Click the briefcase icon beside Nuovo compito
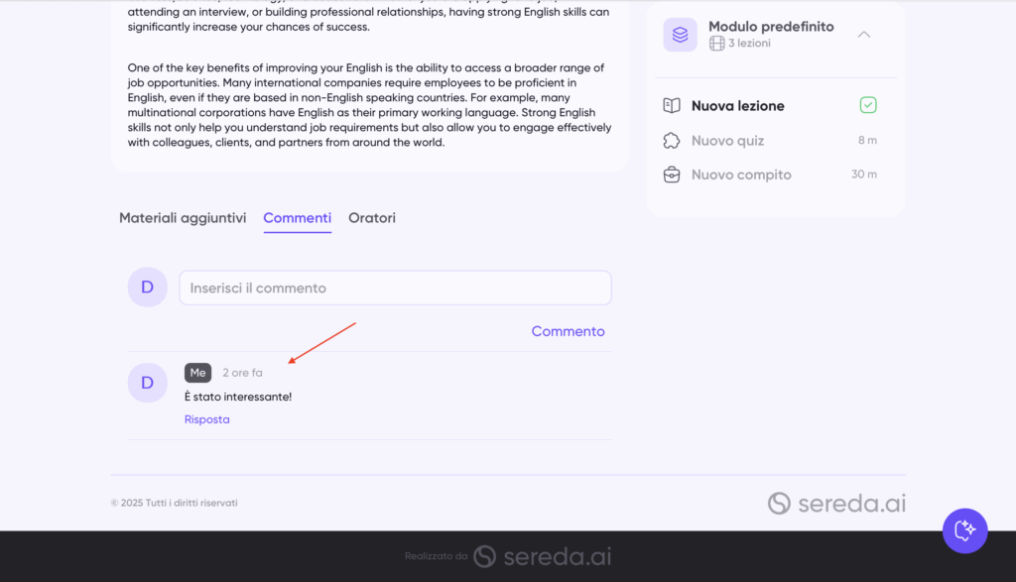Screen dimensions: 1016x582 tap(672, 175)
